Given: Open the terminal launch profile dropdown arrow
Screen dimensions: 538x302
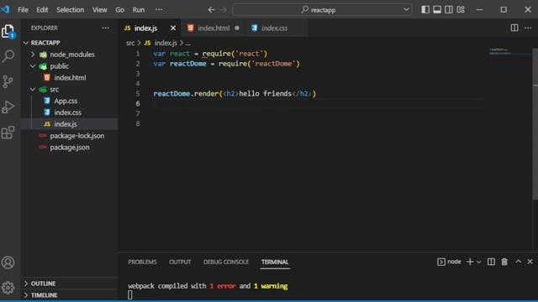Looking at the screenshot, I should [x=478, y=262].
